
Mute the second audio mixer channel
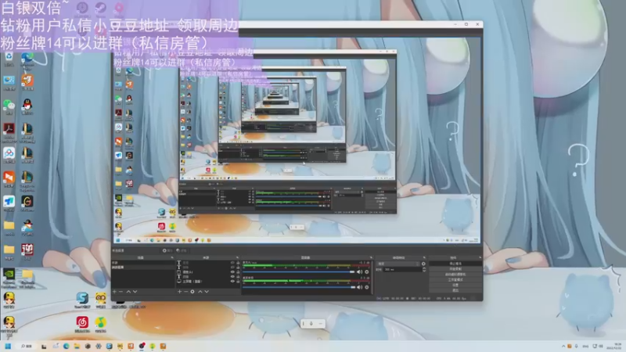point(360,287)
